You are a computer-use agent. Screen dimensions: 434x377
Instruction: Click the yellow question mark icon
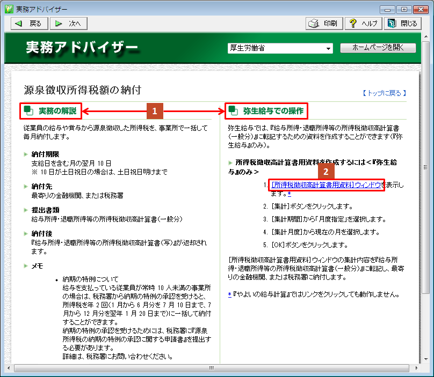352,23
